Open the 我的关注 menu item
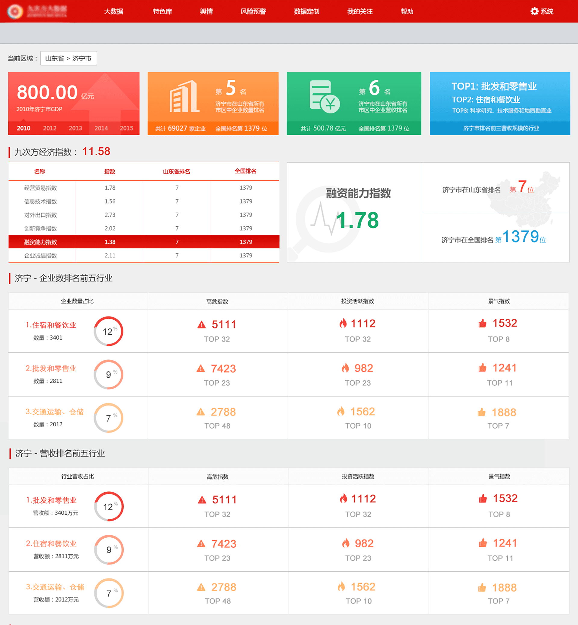Image resolution: width=578 pixels, height=625 pixels. pos(360,11)
